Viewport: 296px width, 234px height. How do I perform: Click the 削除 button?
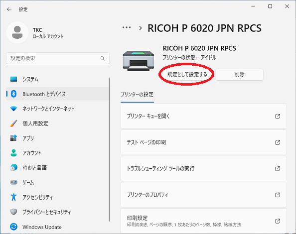coord(239,75)
